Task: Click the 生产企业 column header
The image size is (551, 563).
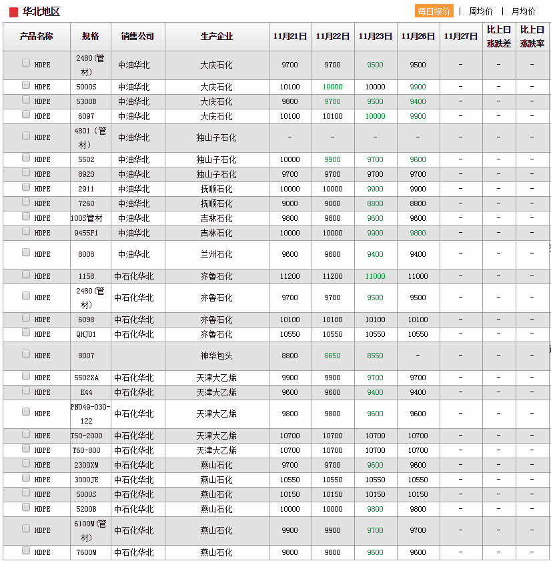Action: (x=217, y=36)
